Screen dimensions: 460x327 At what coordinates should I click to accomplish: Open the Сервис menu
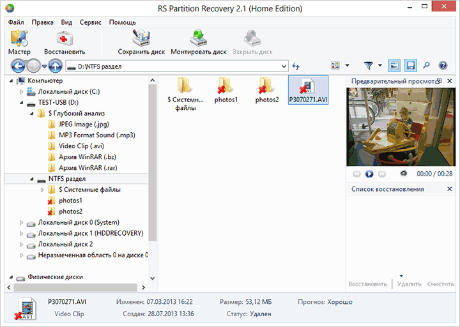[x=91, y=22]
